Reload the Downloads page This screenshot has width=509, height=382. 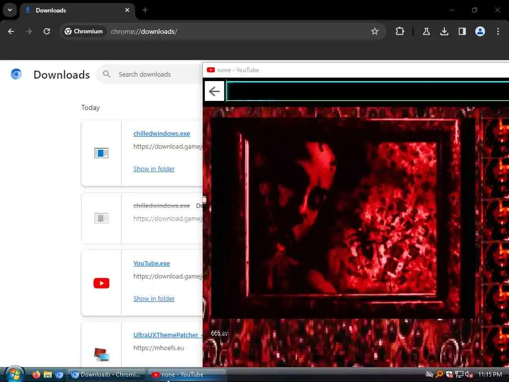coord(47,31)
